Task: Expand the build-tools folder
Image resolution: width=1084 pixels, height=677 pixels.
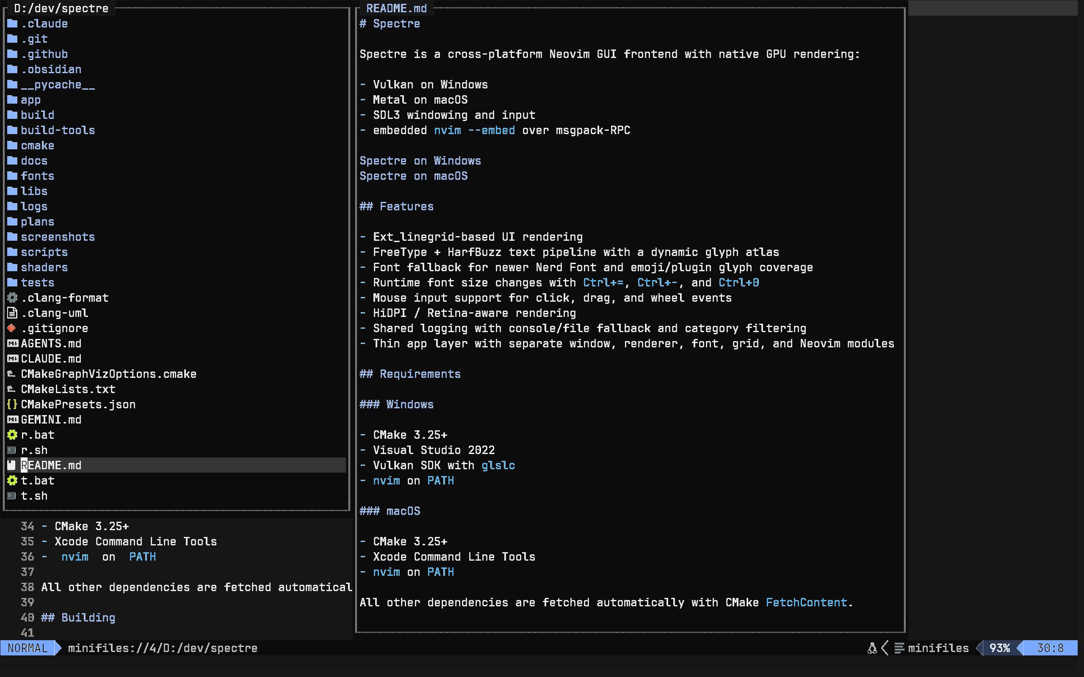Action: coord(58,130)
